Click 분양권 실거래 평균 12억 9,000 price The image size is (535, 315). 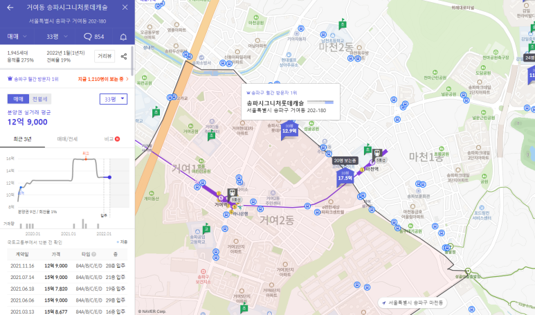(x=27, y=122)
